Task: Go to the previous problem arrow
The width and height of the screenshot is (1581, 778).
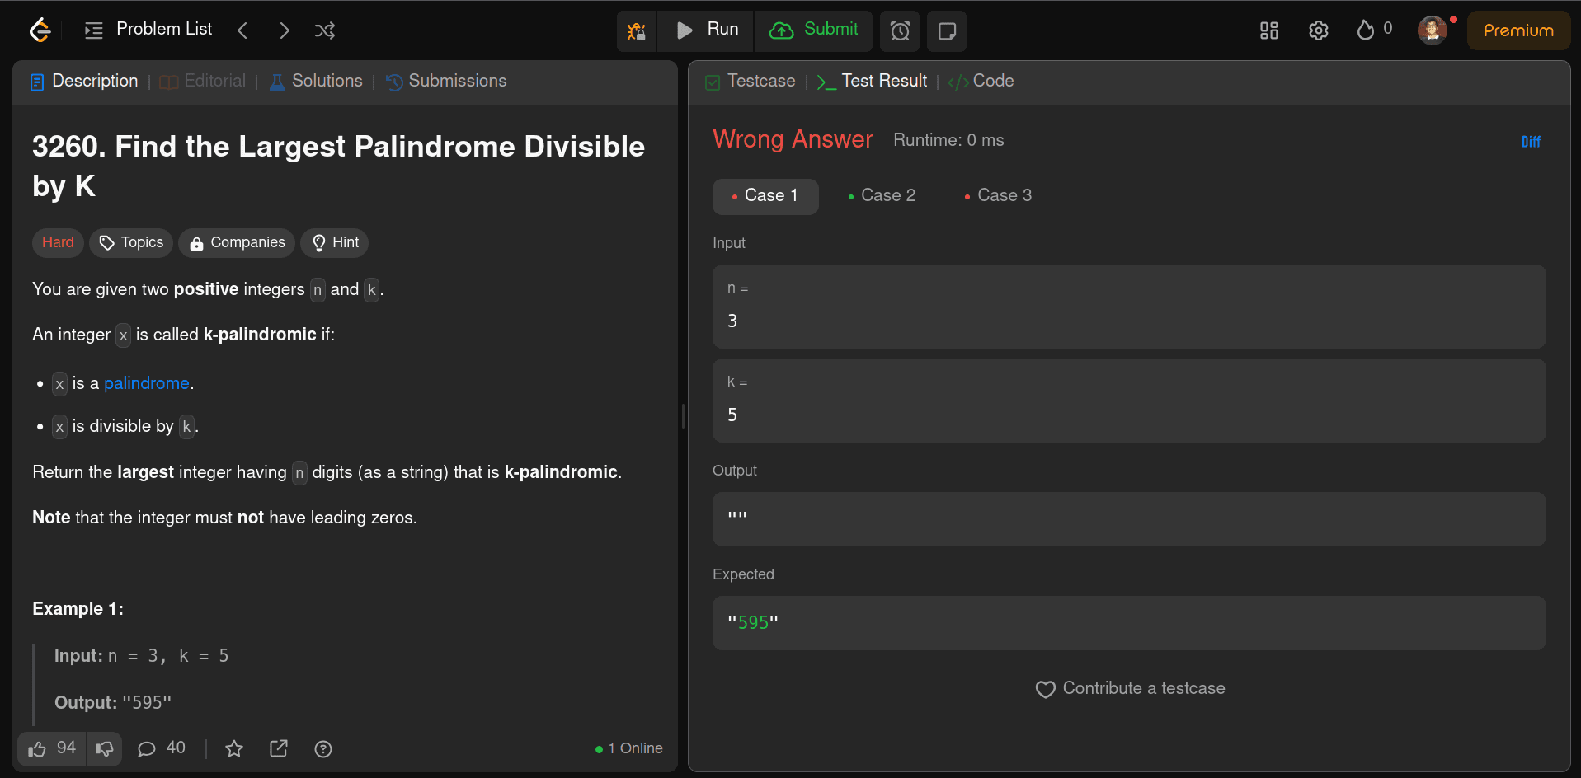Action: (x=242, y=30)
